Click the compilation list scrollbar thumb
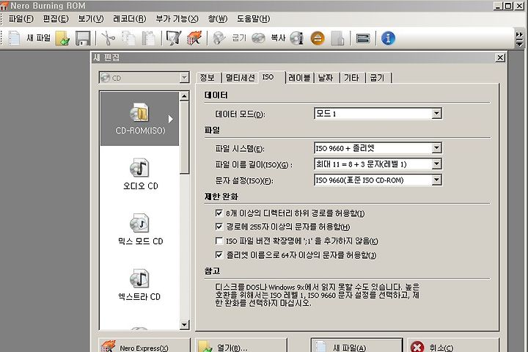 [184, 138]
